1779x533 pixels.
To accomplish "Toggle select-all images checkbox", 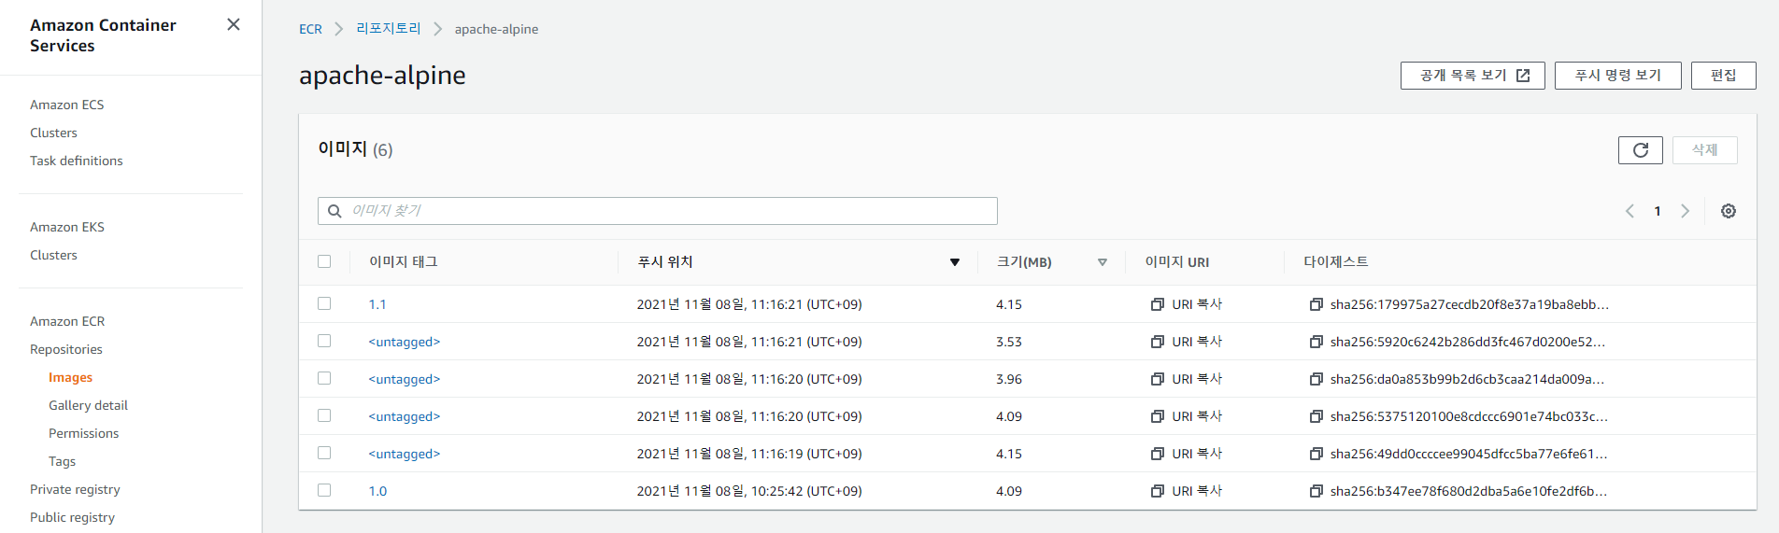I will 324,261.
